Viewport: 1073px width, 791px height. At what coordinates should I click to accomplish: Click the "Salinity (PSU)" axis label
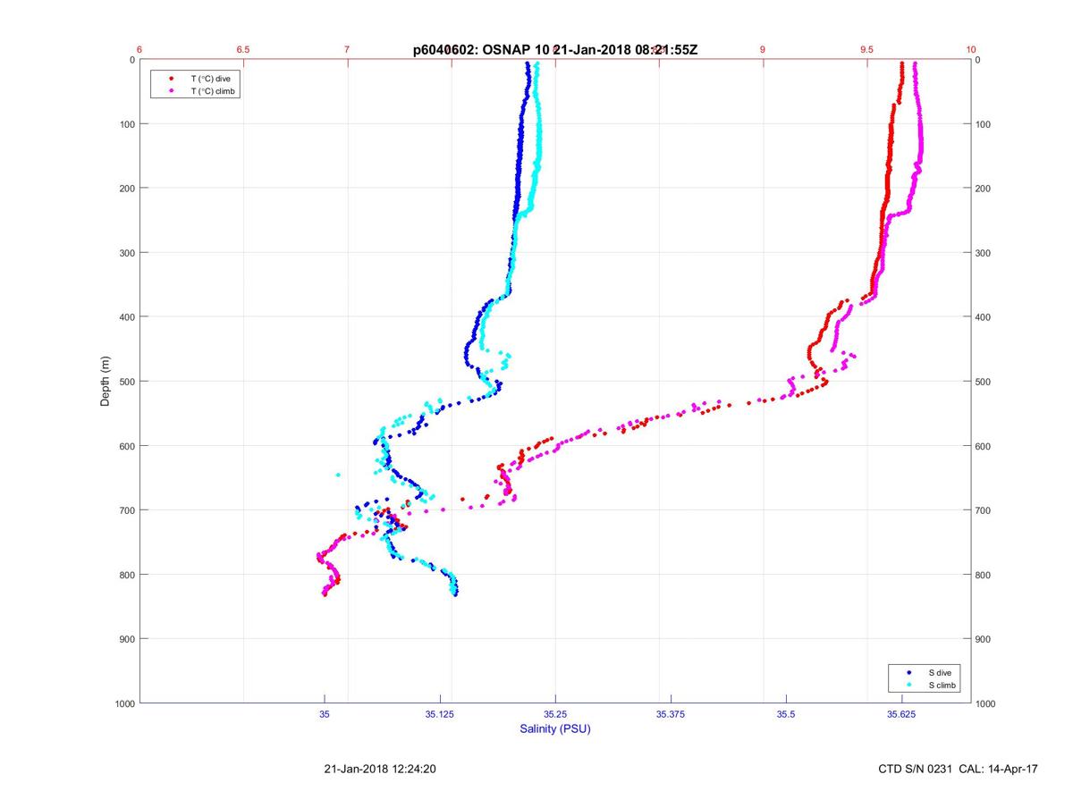click(x=555, y=728)
